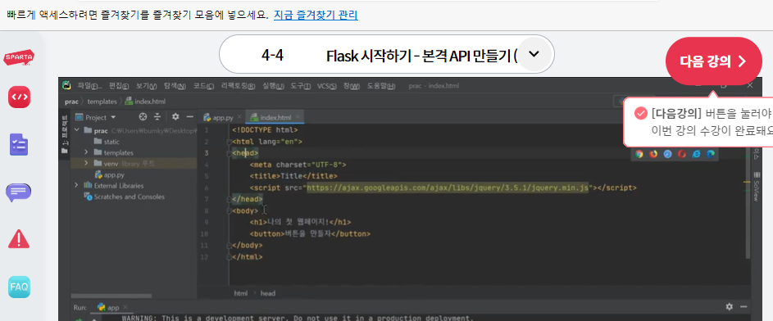Click the Project panel horizontal scrollbar
This screenshot has height=321, width=773.
pos(111,296)
